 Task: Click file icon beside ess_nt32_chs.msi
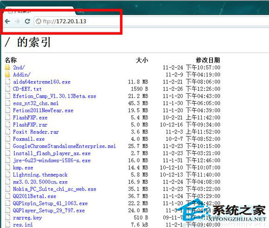(x=7, y=103)
